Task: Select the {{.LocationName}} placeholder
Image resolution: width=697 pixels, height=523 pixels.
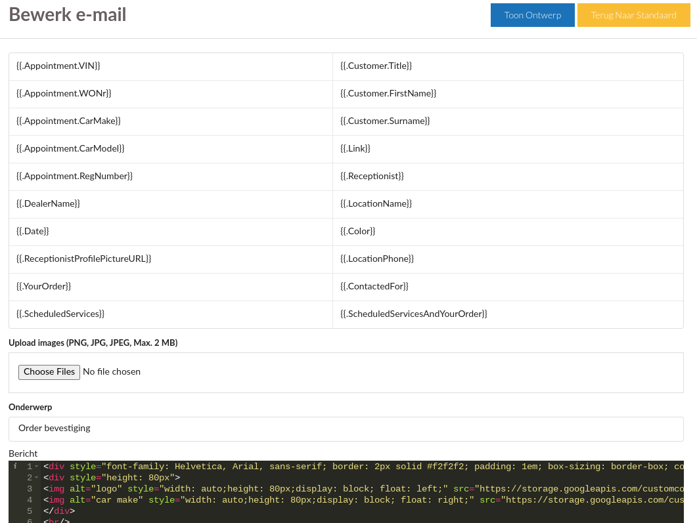Action: [x=376, y=203]
